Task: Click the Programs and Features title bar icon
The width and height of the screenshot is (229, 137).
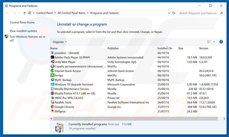Action: pyautogui.click(x=6, y=6)
